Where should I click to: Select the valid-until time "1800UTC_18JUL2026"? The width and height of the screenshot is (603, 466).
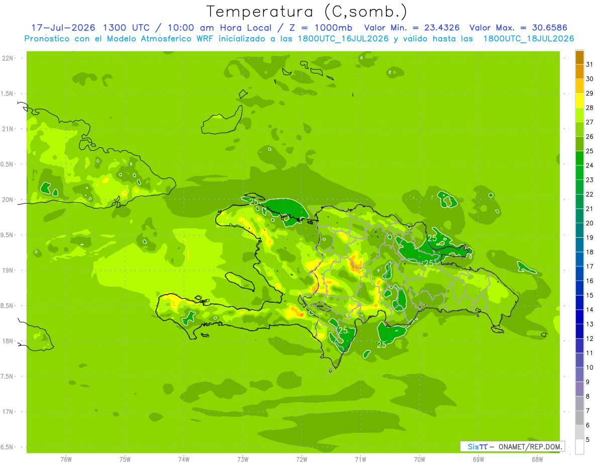coord(529,39)
